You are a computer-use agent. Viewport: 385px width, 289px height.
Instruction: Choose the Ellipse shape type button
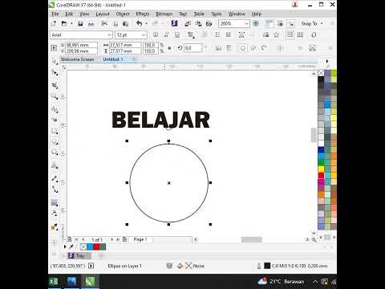(x=243, y=48)
